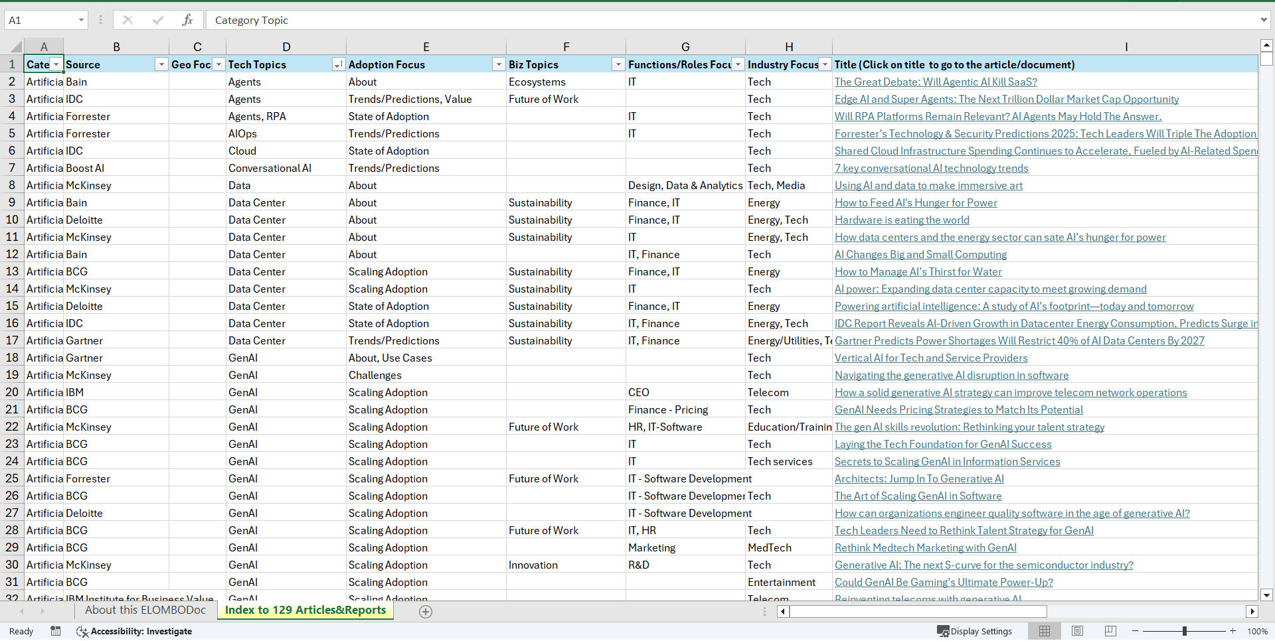Screen dimensions: 1275x641
Task: Open Display Settings in status bar
Action: pyautogui.click(x=974, y=631)
